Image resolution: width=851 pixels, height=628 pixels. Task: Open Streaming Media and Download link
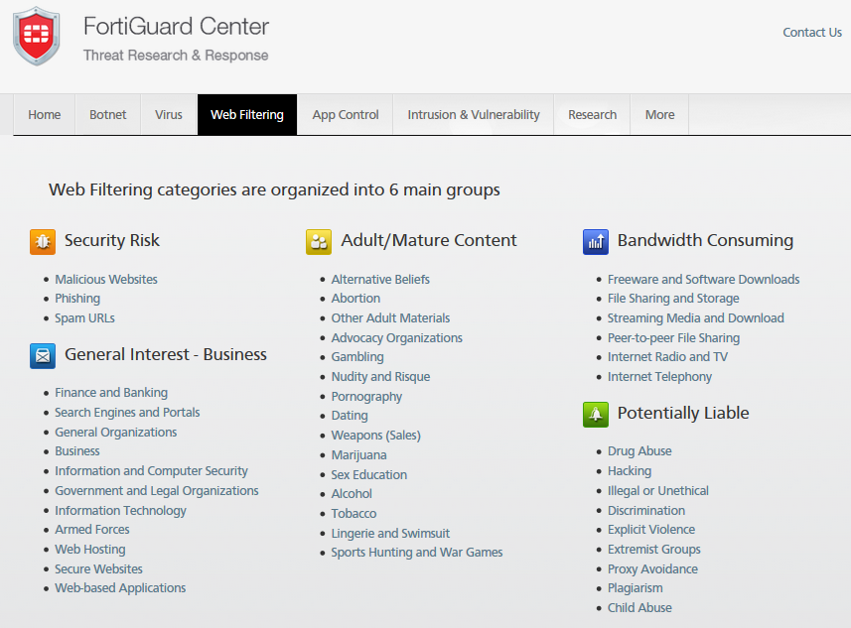click(696, 318)
